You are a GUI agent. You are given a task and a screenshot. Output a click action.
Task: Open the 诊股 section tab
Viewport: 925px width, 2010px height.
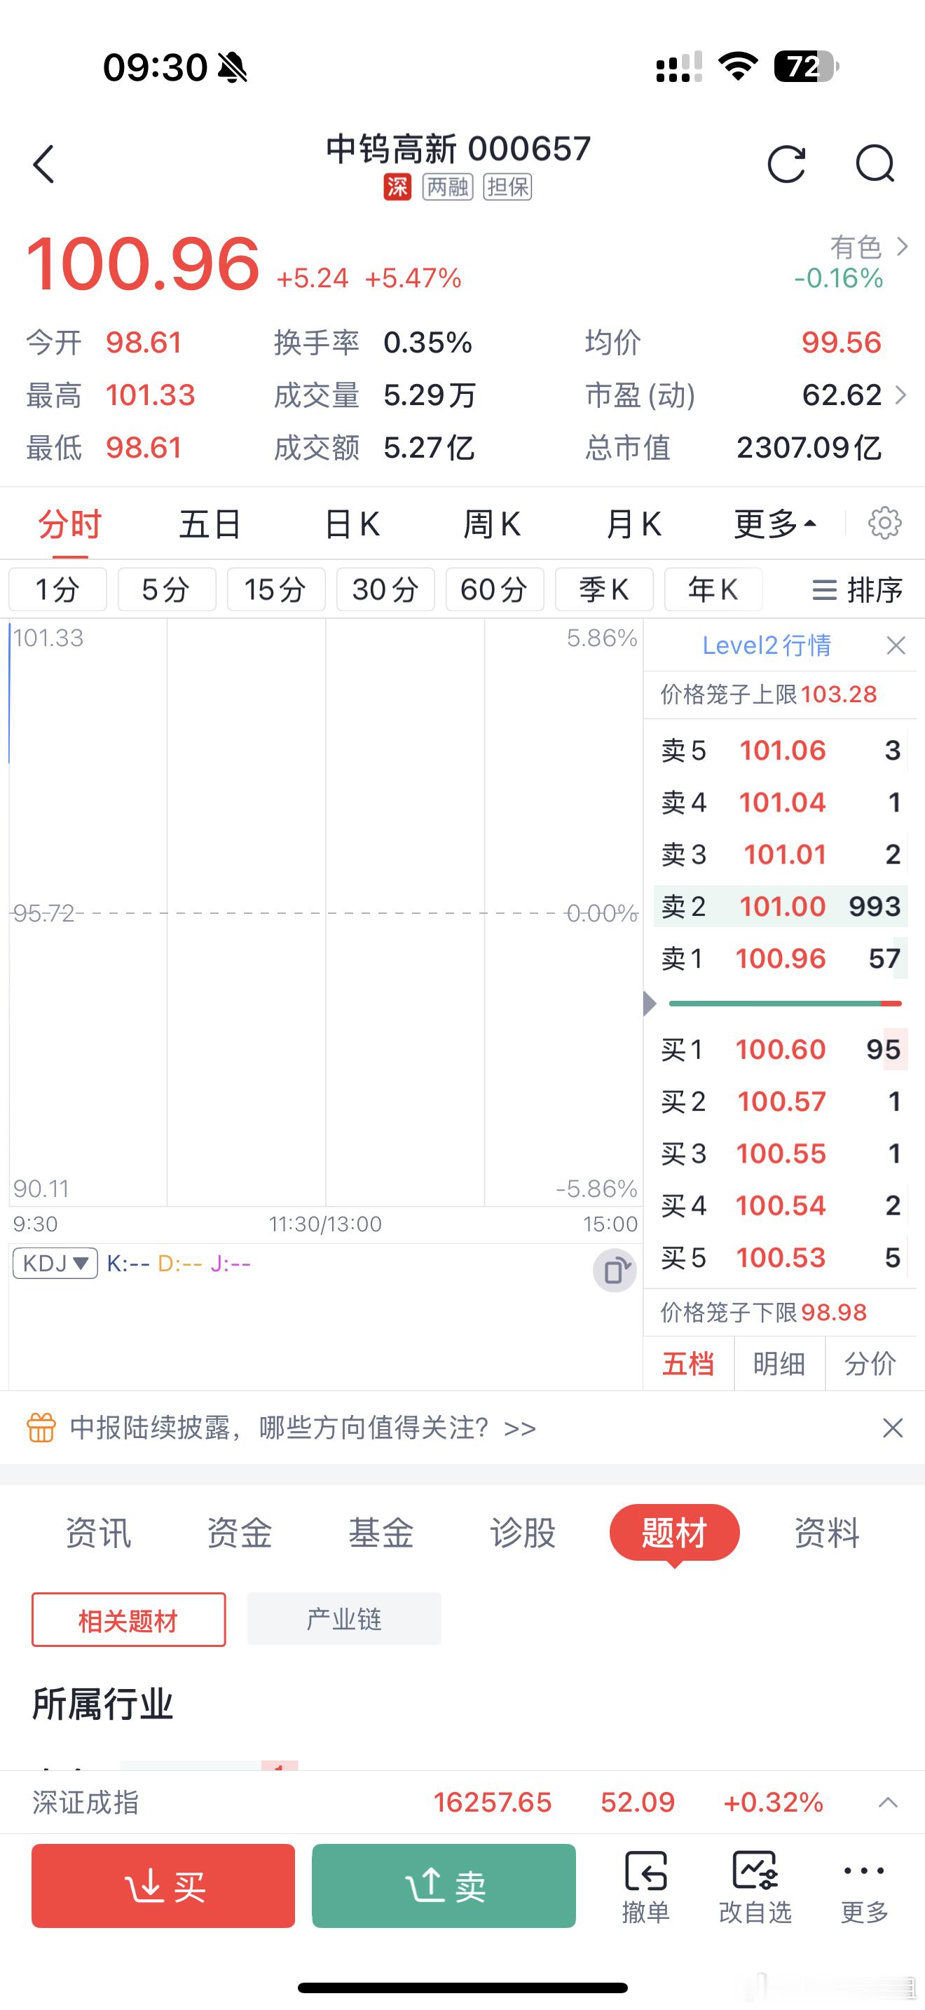click(523, 1533)
